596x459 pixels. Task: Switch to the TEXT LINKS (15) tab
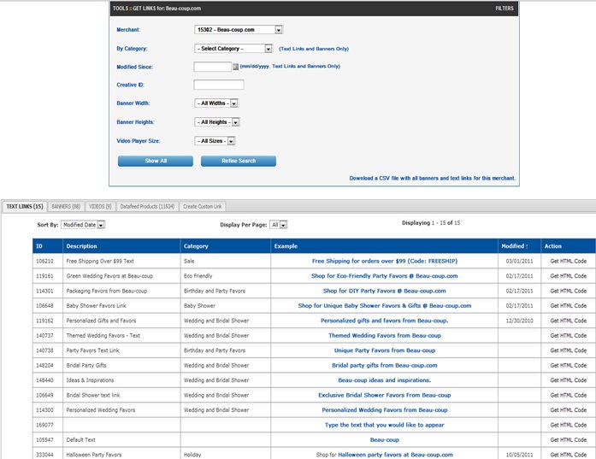pyautogui.click(x=25, y=206)
